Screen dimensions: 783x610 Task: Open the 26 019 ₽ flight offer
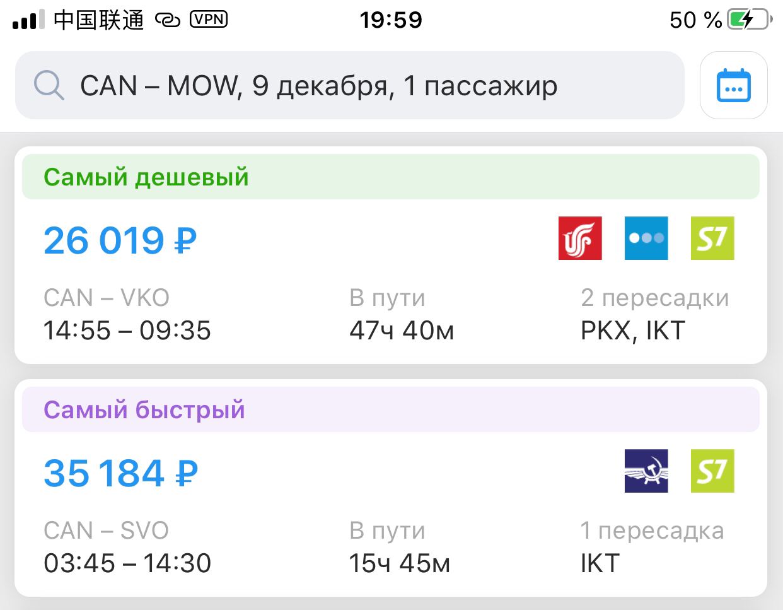(391, 255)
